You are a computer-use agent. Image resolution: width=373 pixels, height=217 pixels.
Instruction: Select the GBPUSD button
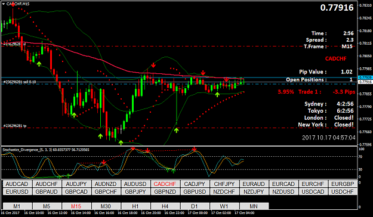(x=195, y=191)
